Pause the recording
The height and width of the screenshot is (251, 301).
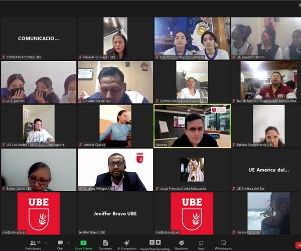pyautogui.click(x=152, y=242)
